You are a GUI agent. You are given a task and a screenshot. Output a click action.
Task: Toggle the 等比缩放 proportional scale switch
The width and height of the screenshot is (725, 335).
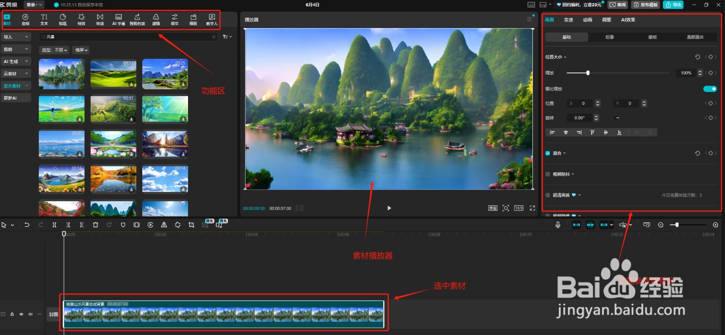pyautogui.click(x=710, y=89)
